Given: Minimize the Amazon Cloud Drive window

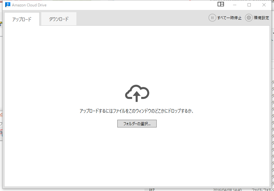Looking at the screenshot, I should click(x=235, y=5).
